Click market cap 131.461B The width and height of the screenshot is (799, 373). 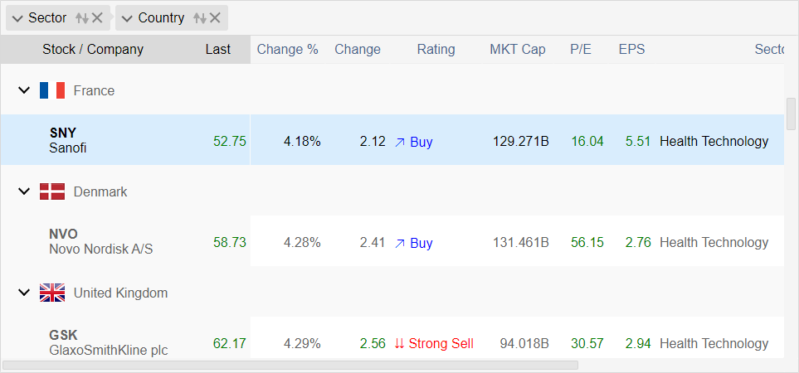[521, 243]
